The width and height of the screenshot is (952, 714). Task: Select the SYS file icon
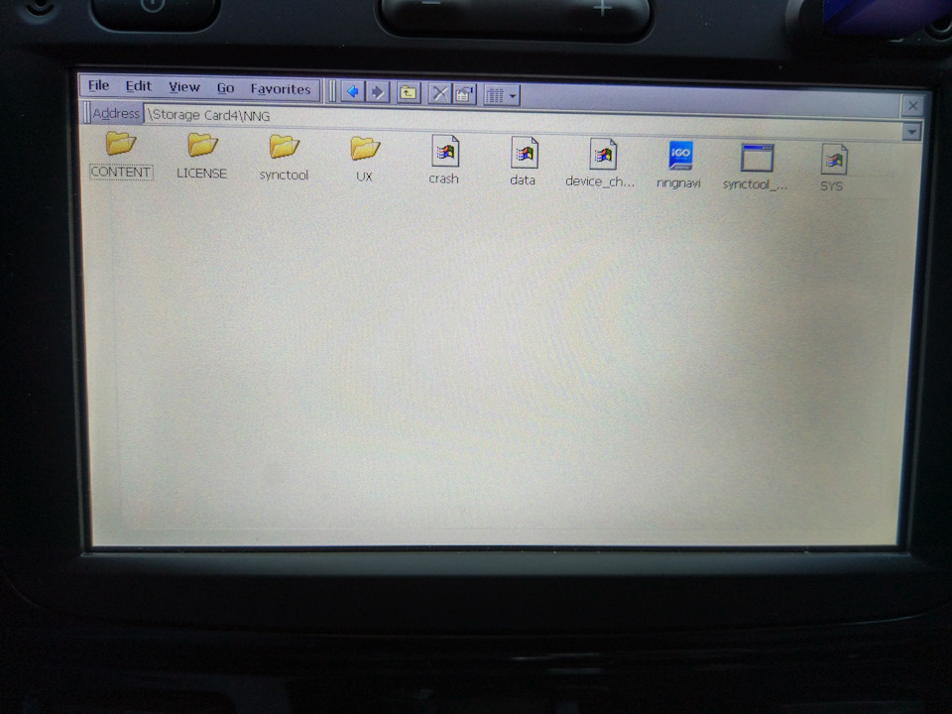click(833, 161)
